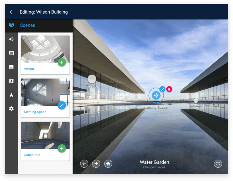
Task: Click the Changes Saved status text
Action: tap(154, 167)
